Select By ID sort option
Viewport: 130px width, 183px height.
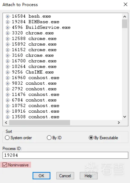click(x=54, y=138)
